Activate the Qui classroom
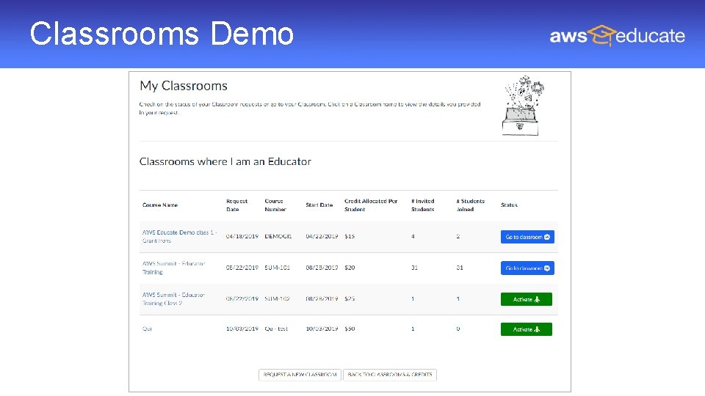The height and width of the screenshot is (396, 705). 527,329
